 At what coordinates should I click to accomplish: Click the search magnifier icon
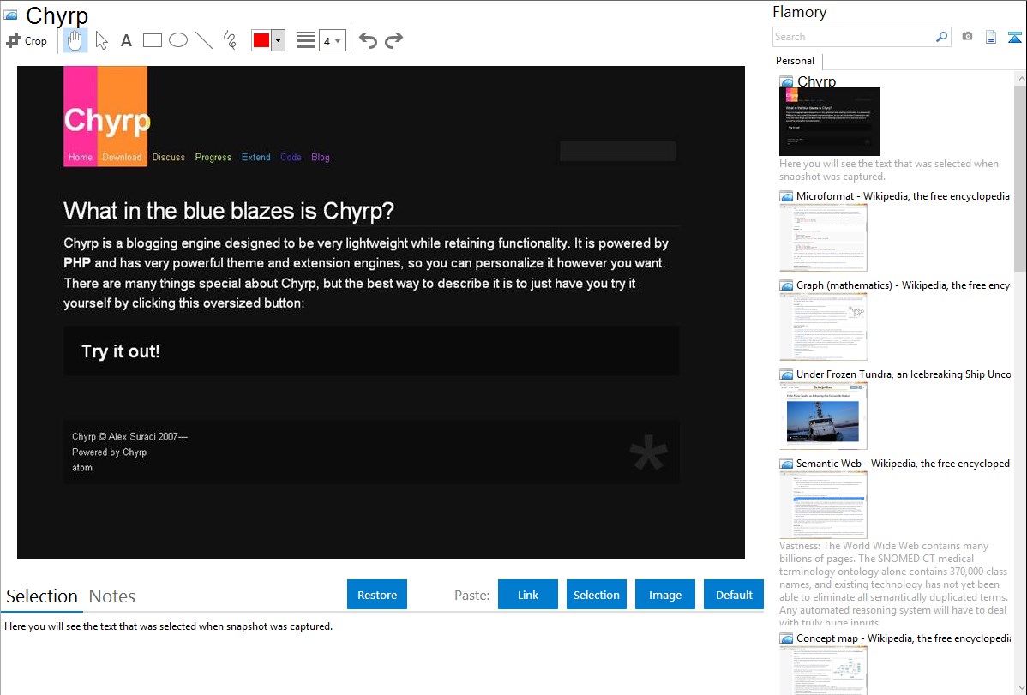click(942, 37)
